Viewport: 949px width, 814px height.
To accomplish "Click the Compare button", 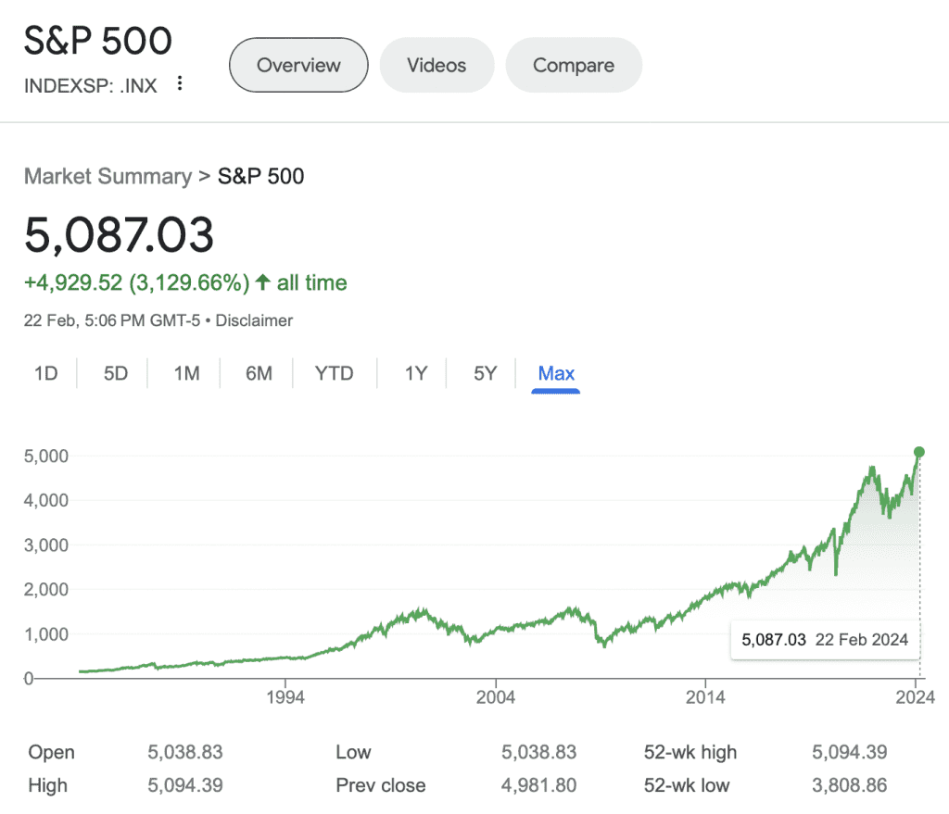I will click(x=574, y=65).
